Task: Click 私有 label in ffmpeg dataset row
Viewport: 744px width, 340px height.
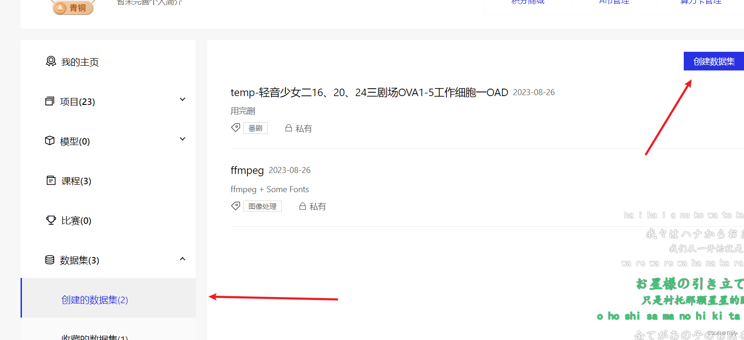Action: click(x=318, y=206)
